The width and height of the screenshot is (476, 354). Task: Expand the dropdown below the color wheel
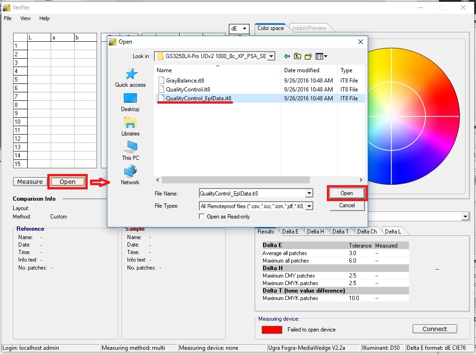click(x=465, y=217)
